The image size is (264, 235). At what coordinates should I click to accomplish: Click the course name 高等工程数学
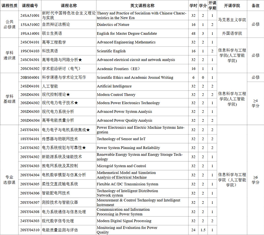[x=54, y=42]
